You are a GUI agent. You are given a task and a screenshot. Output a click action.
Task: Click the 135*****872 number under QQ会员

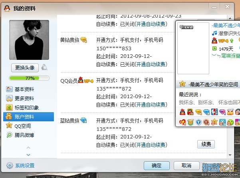[114, 89]
